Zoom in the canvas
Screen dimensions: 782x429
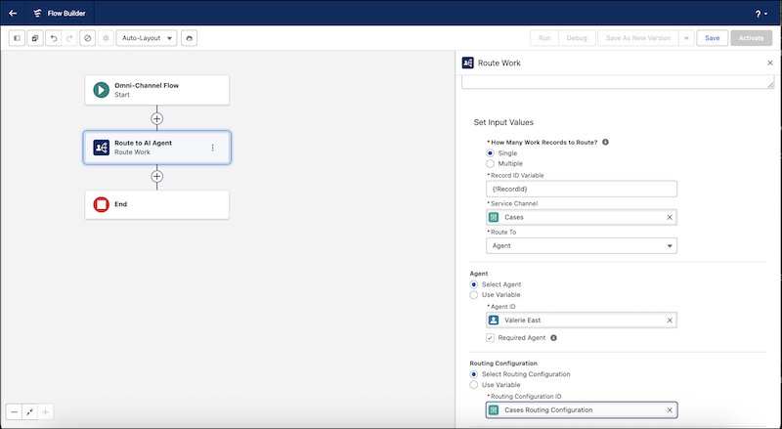click(45, 412)
